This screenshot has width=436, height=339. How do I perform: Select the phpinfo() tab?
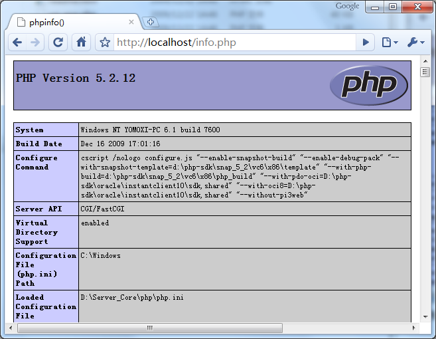[75, 22]
